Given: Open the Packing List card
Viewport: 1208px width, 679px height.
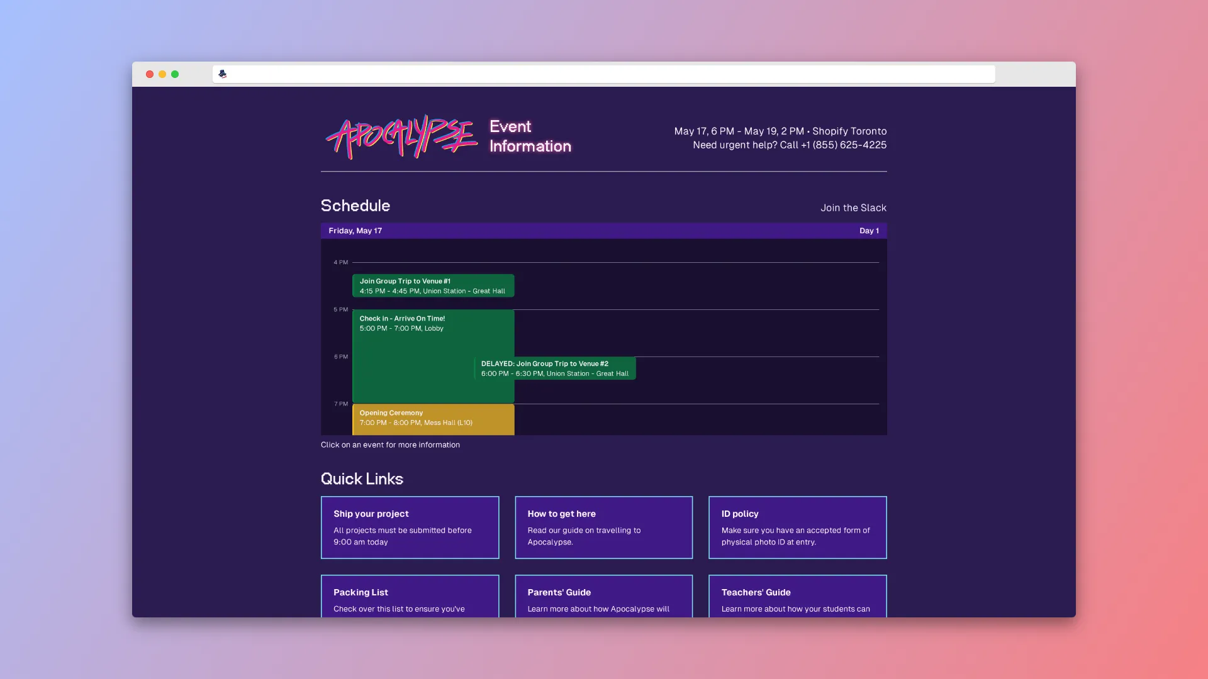Looking at the screenshot, I should [x=410, y=596].
